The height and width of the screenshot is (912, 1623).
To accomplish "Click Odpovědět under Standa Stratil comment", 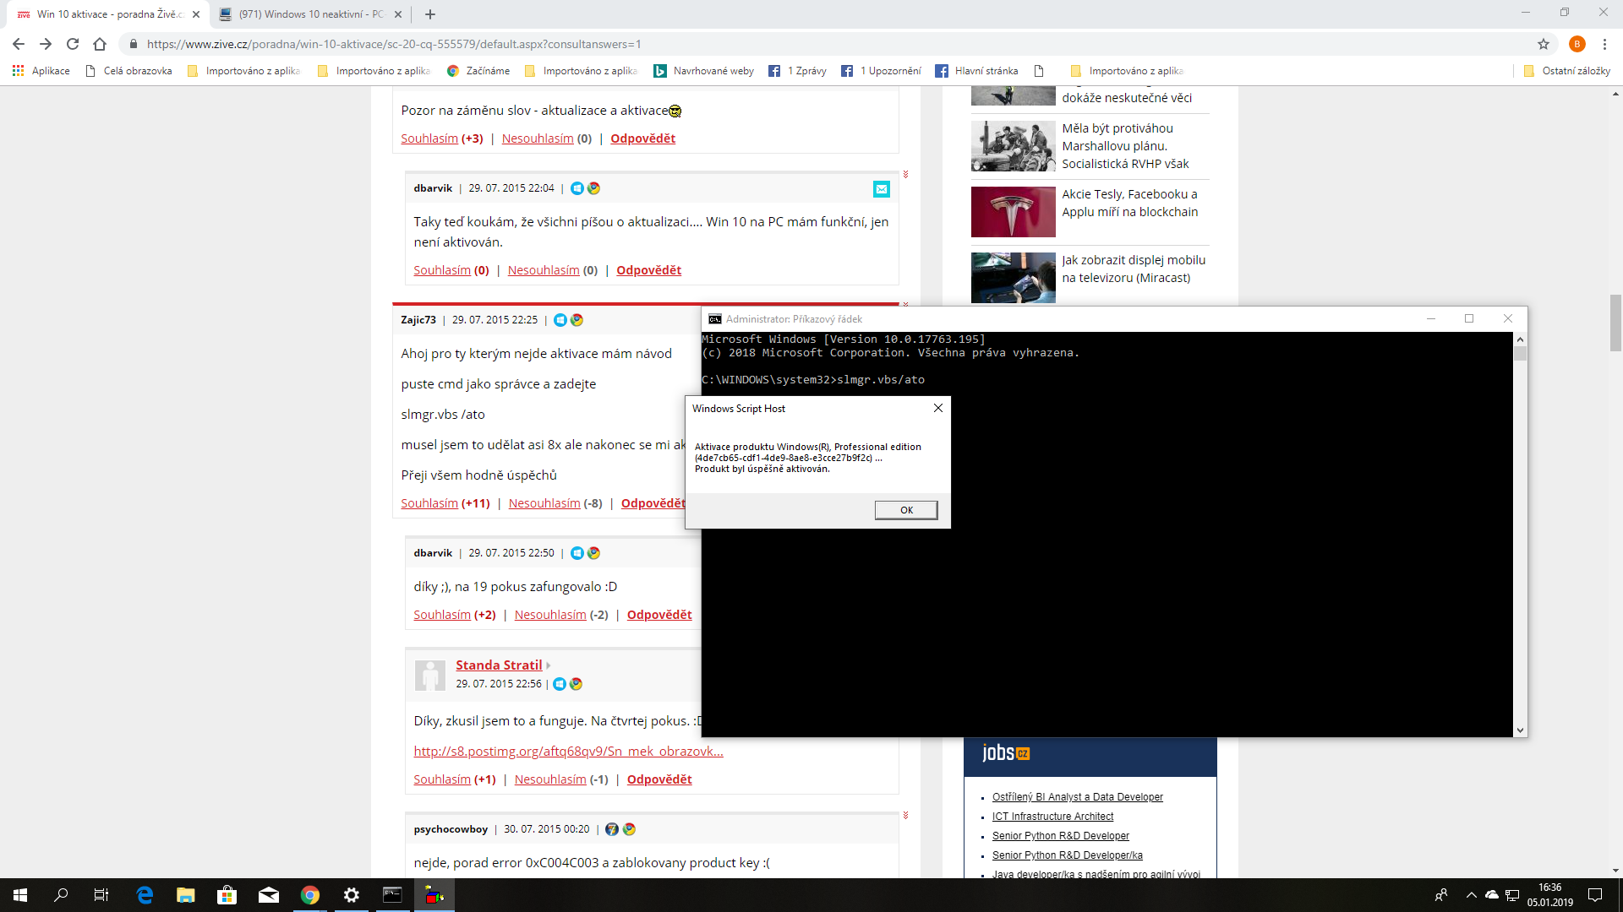I will click(659, 779).
